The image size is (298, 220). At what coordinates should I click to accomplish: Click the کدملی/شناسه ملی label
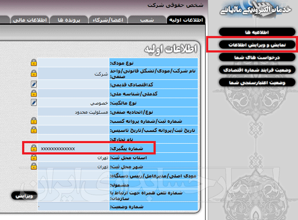point(134,94)
